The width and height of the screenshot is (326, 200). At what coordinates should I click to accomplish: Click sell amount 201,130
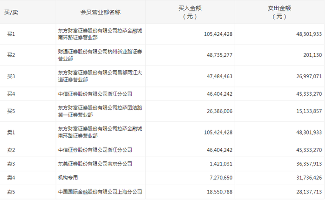click(312, 55)
